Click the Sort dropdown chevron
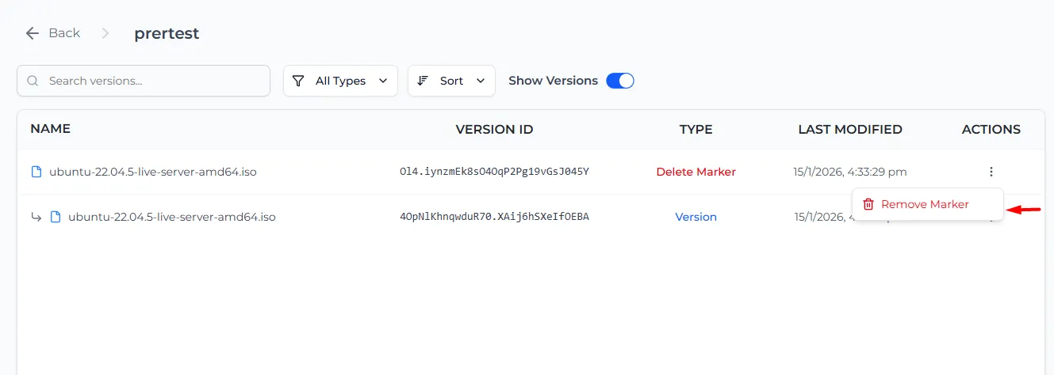The image size is (1054, 375). pos(481,81)
